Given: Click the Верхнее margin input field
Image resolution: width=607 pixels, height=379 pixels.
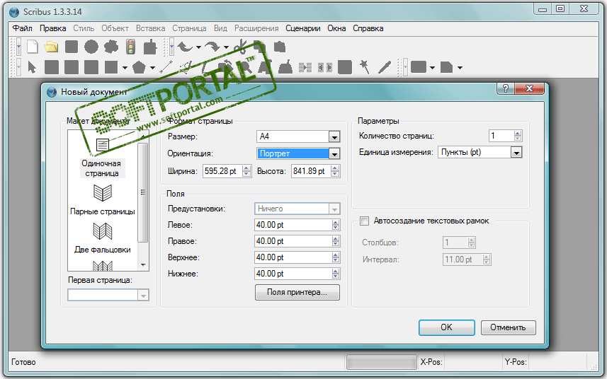Looking at the screenshot, I should click(x=297, y=257).
